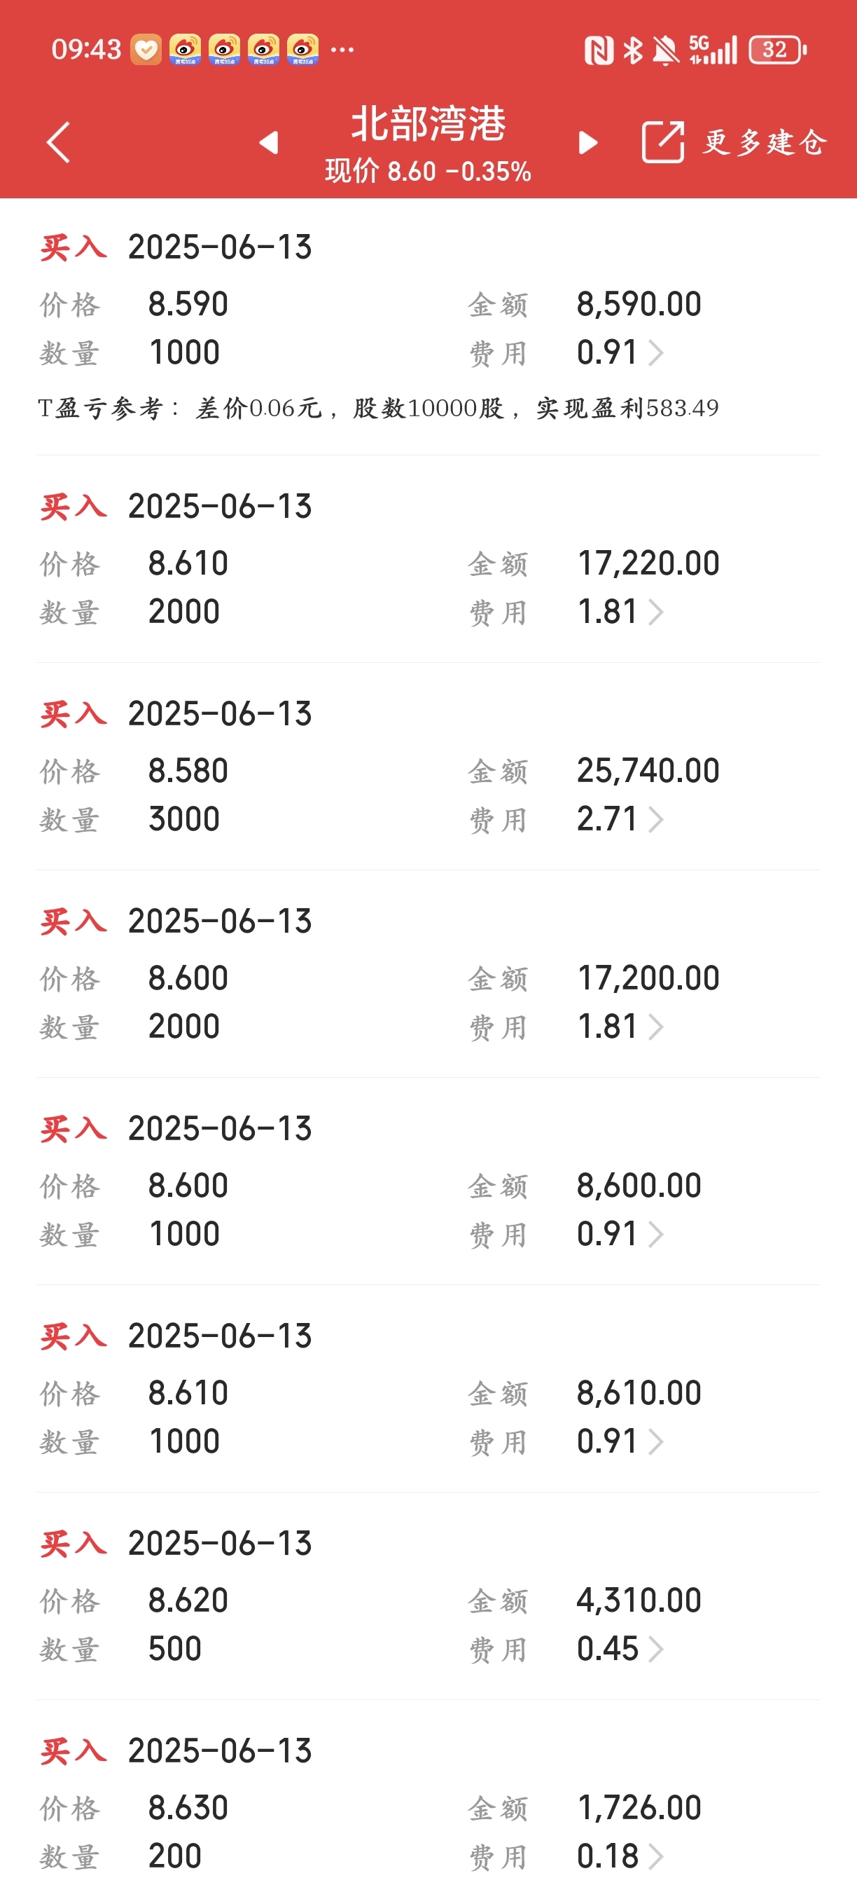Open the first Weibo notification icon

[185, 50]
